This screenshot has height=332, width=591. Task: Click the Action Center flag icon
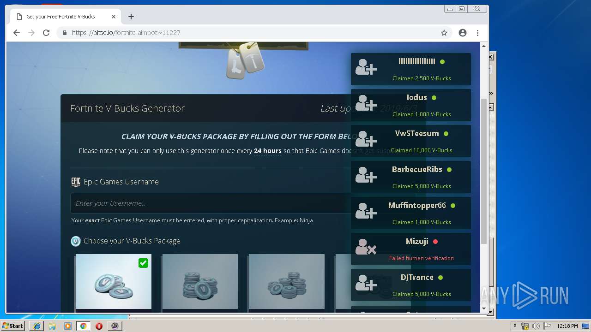tap(547, 326)
